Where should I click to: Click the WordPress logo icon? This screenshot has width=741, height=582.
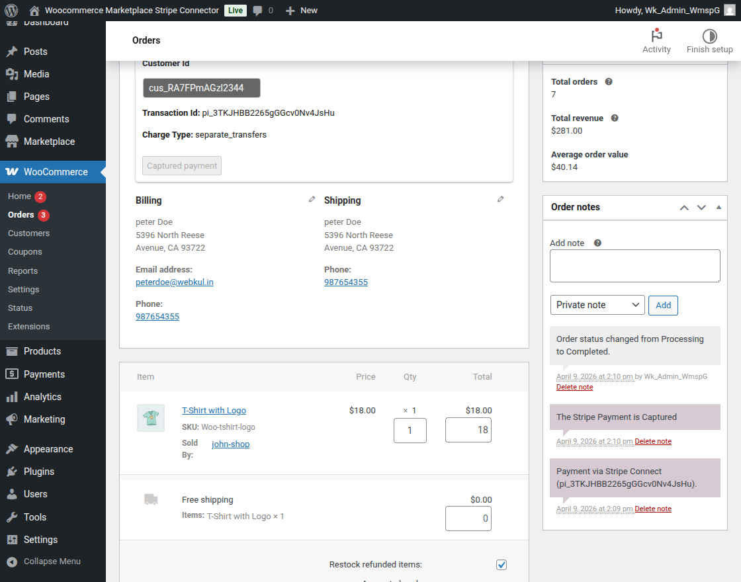pos(11,11)
